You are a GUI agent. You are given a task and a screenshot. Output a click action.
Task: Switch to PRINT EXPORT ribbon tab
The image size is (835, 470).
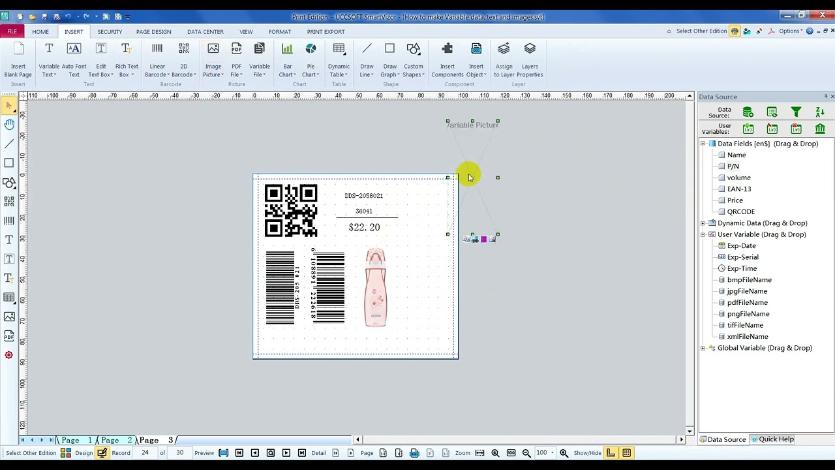(326, 31)
